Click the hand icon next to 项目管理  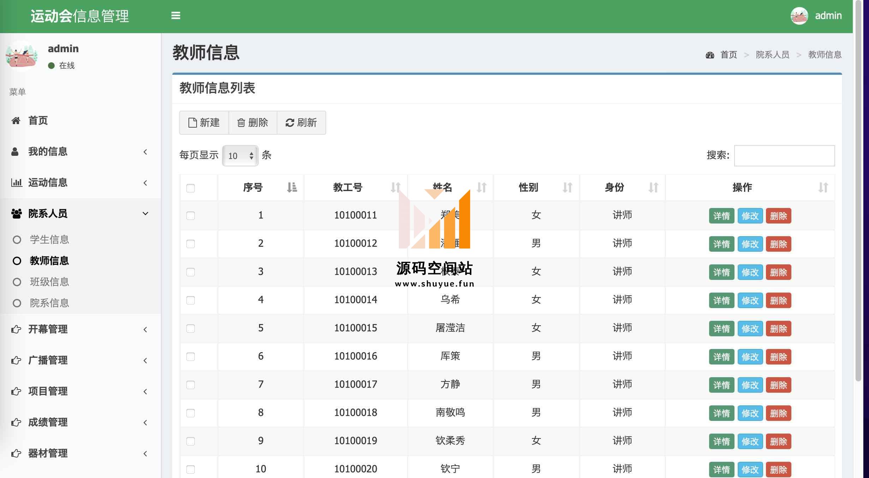(x=16, y=391)
